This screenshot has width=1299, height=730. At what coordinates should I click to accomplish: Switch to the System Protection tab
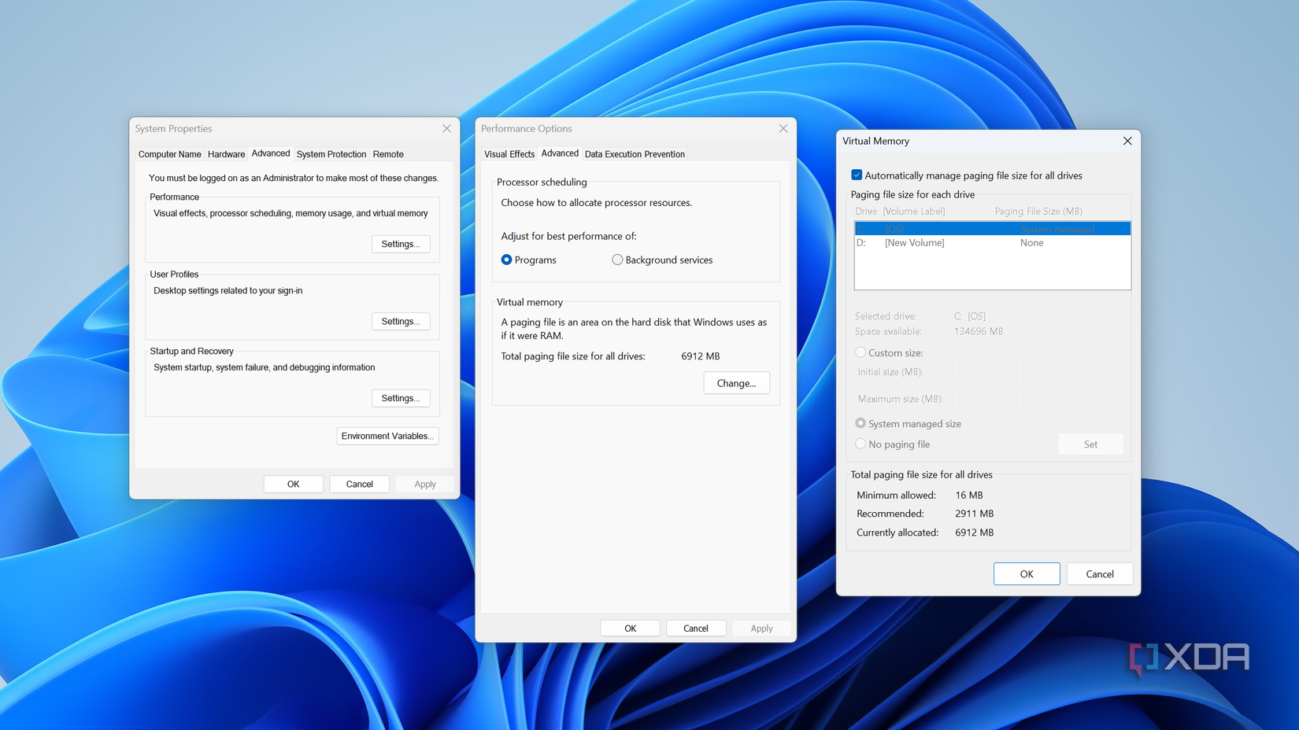click(x=331, y=153)
